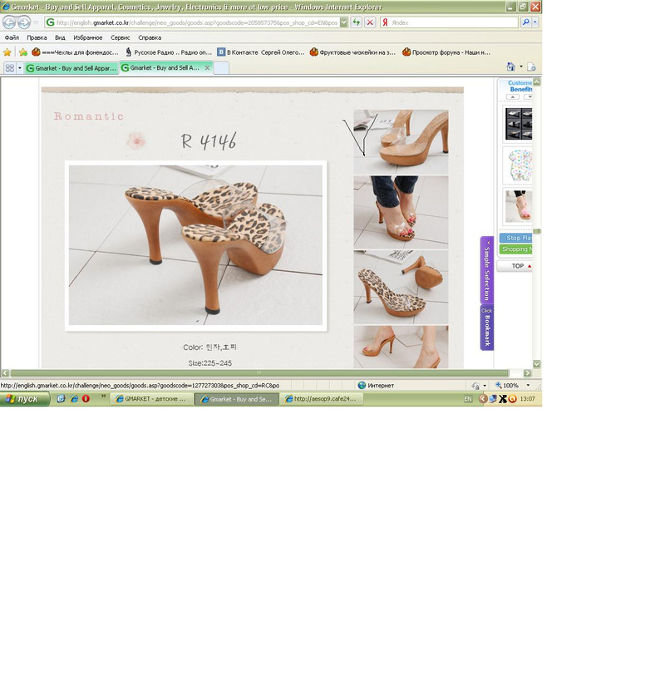Click the Customer Benefits down arrow
Screen dimensions: 665x700
click(x=528, y=96)
